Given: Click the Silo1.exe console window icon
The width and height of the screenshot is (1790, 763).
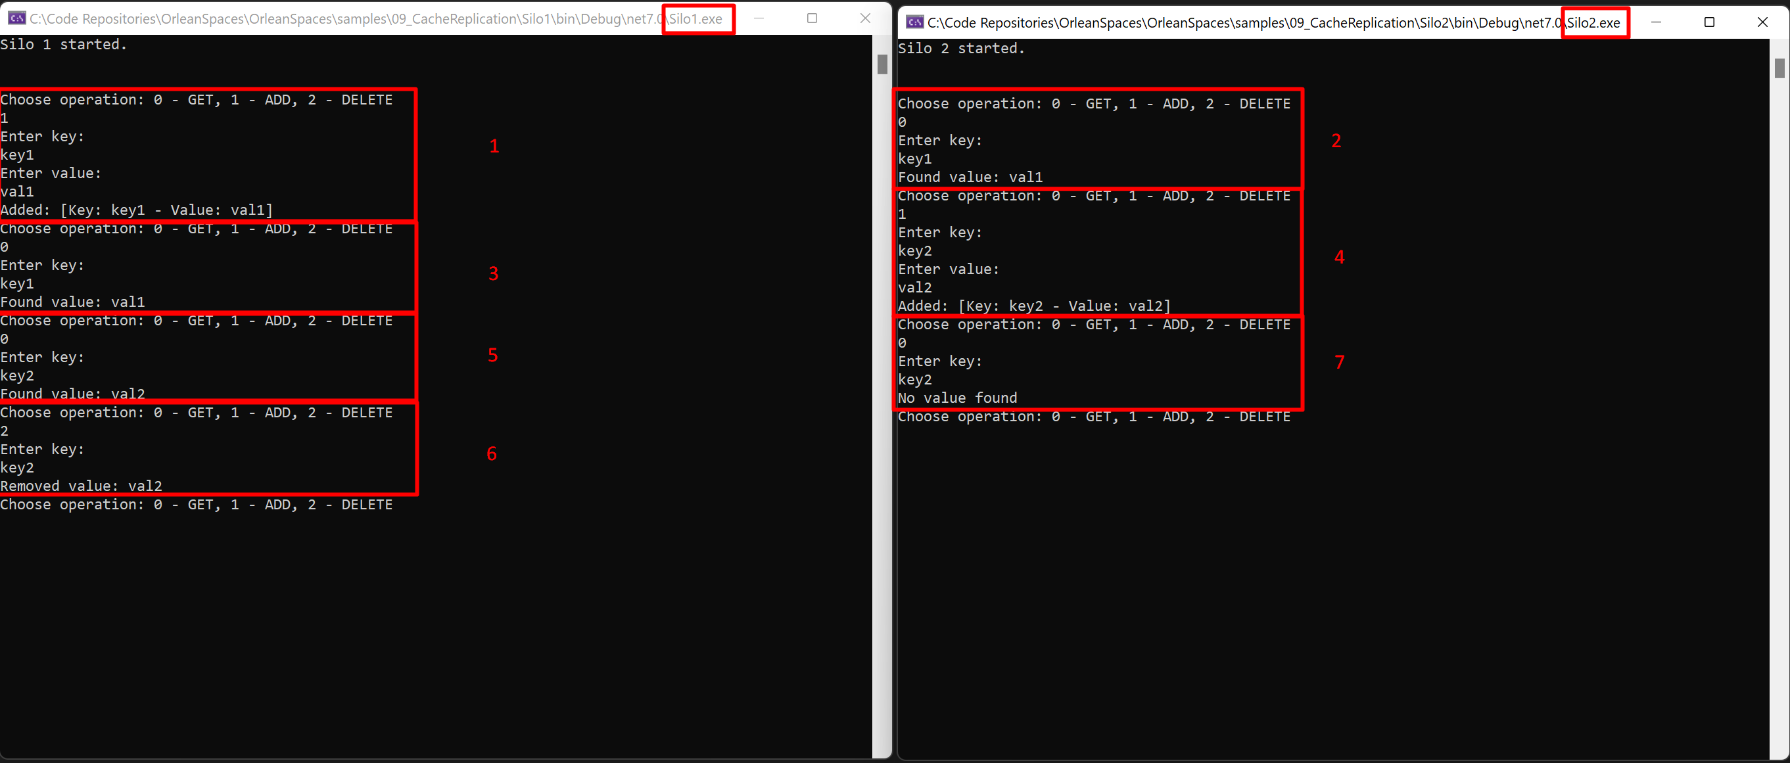Looking at the screenshot, I should 16,19.
